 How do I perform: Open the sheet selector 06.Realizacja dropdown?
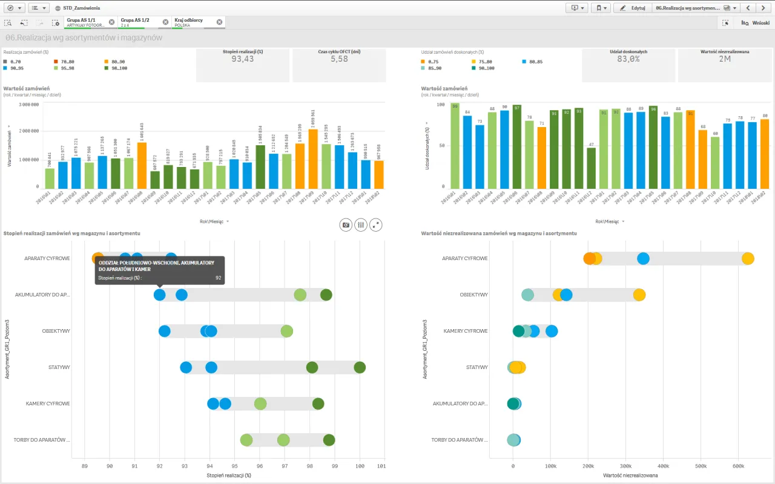click(696, 8)
